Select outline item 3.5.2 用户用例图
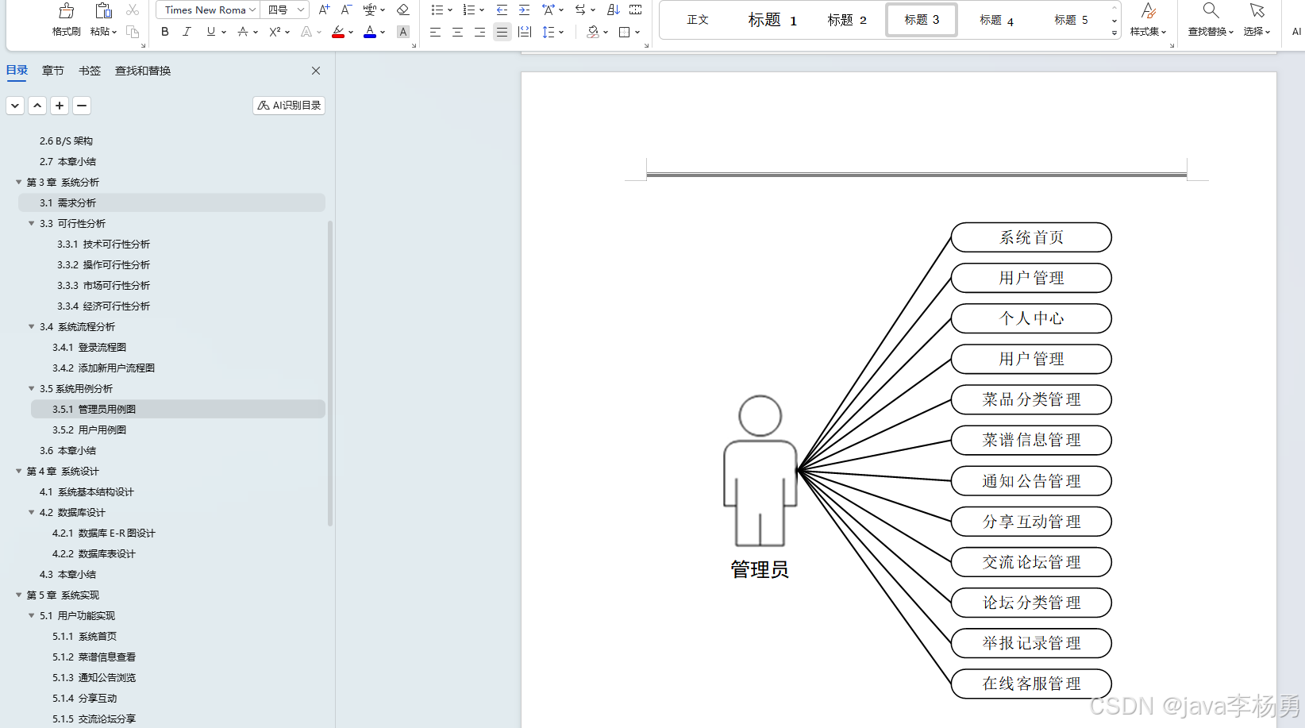The width and height of the screenshot is (1305, 728). pyautogui.click(x=89, y=429)
